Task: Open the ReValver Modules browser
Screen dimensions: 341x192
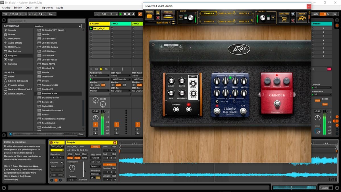Action: (168, 16)
